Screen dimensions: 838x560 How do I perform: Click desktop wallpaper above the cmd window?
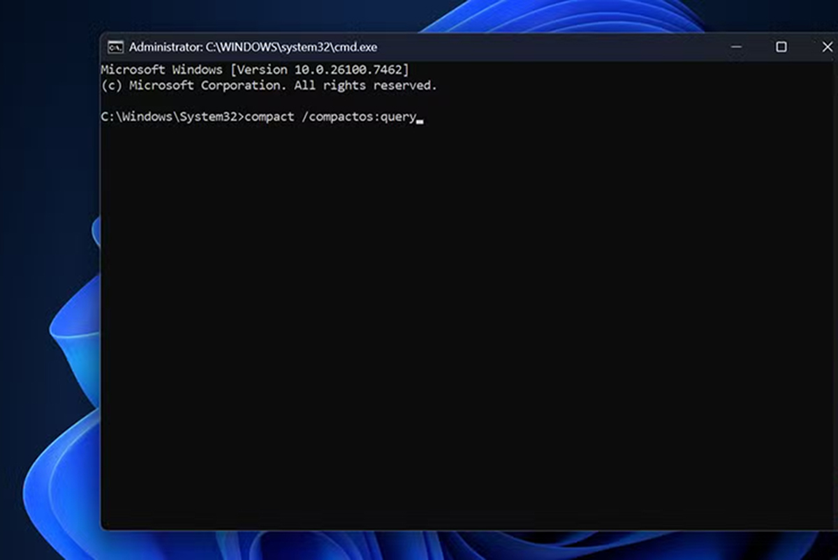click(x=279, y=15)
